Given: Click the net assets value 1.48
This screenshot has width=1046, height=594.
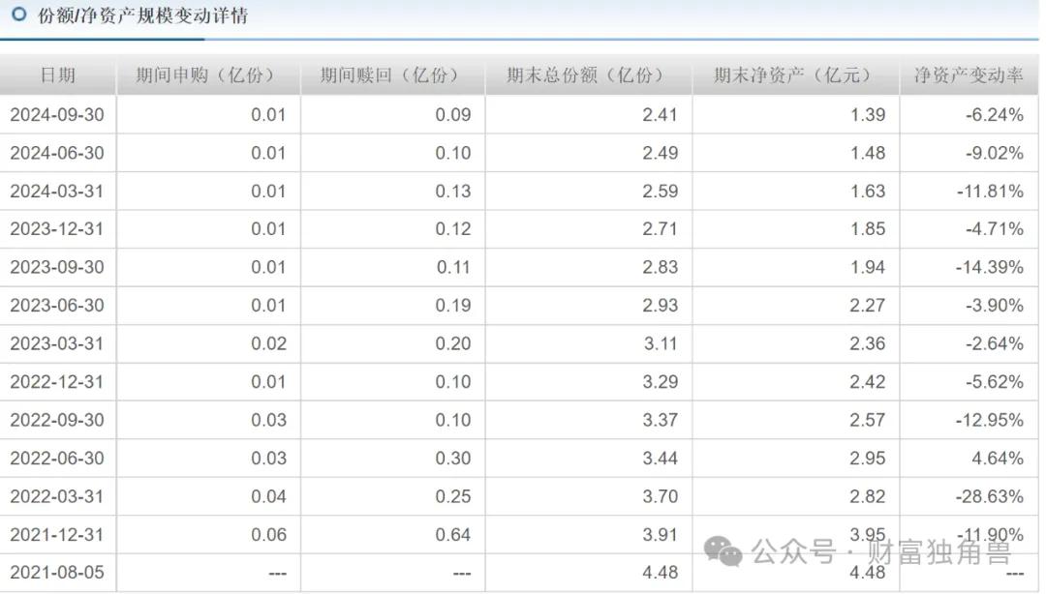Looking at the screenshot, I should tap(868, 153).
